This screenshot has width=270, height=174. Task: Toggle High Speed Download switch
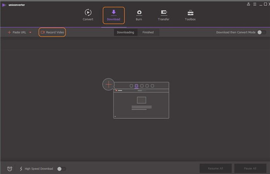61,169
